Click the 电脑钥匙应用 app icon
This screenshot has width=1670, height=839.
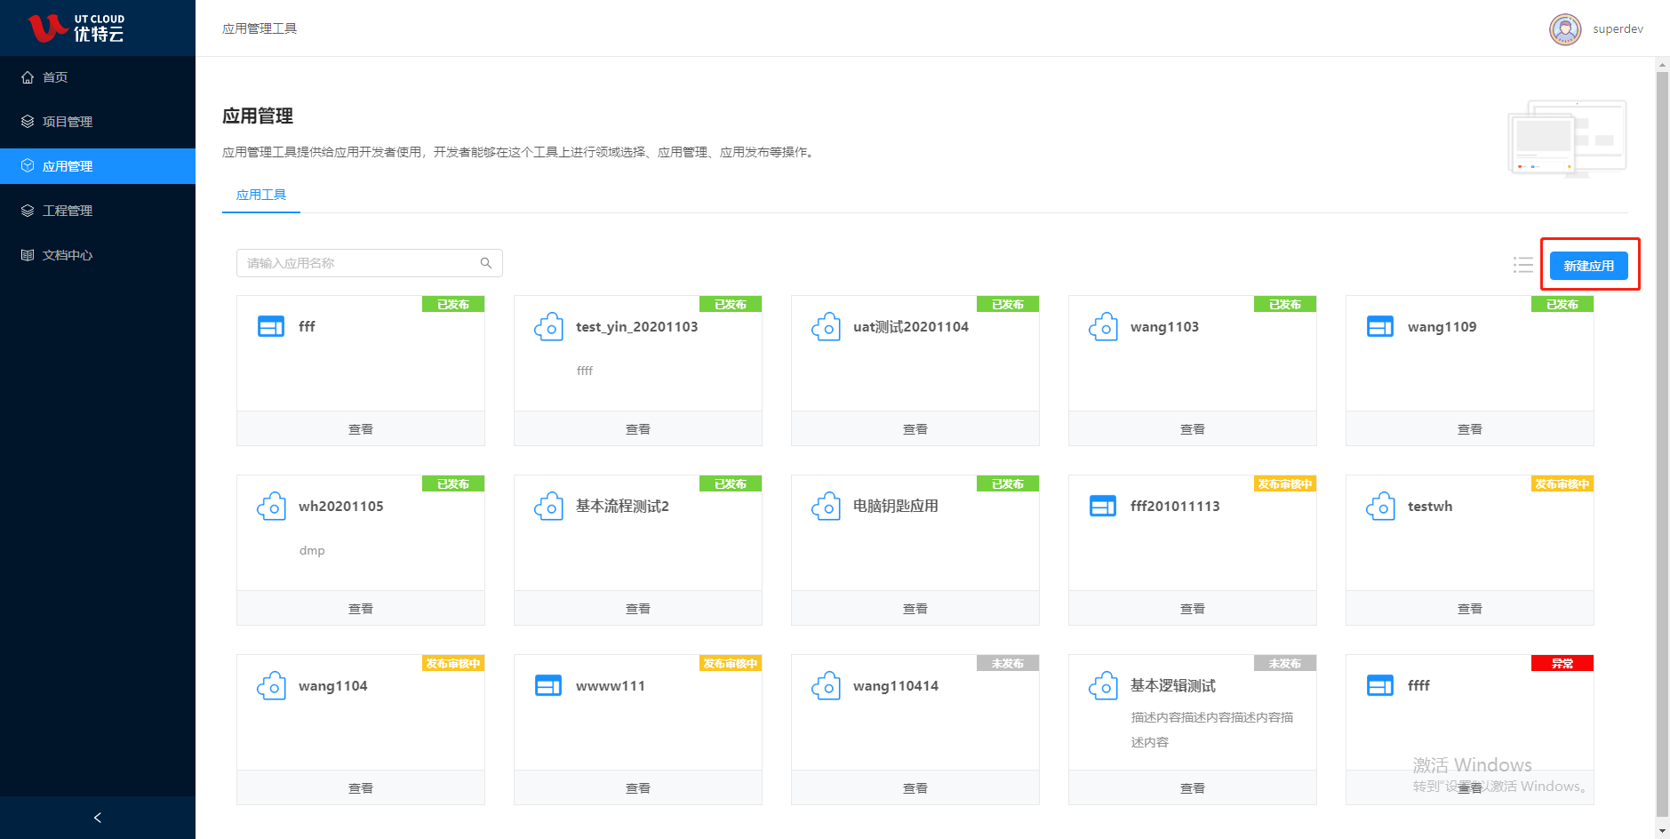(826, 507)
